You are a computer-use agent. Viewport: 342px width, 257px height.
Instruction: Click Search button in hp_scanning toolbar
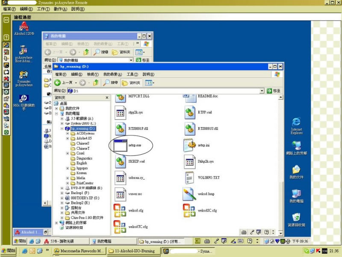point(110,83)
